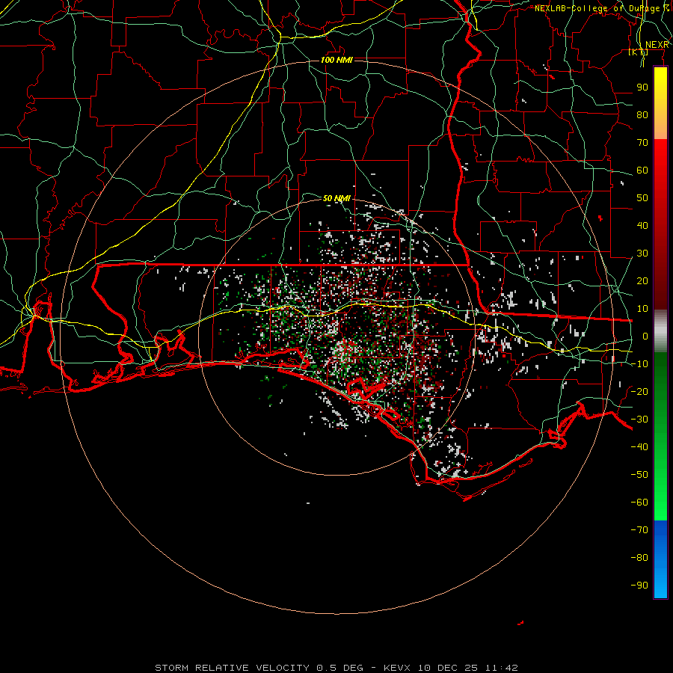Screen dimensions: 673x673
Task: Click the Storm Relative Velocity caption at bottom
Action: point(336,668)
